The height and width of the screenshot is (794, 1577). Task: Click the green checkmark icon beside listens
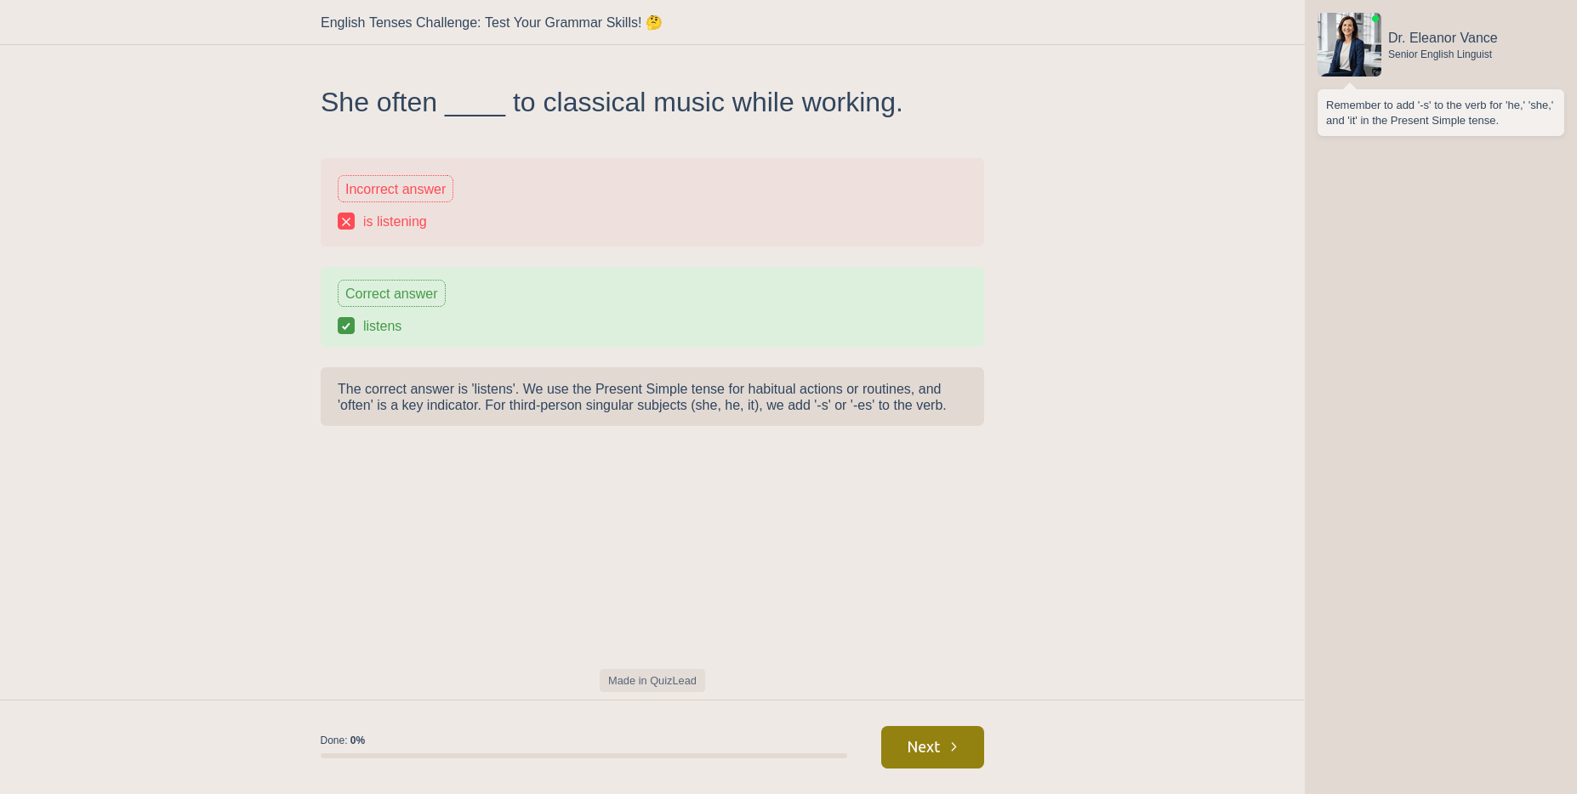346,326
